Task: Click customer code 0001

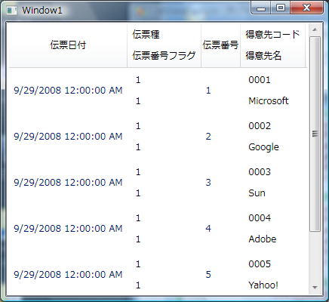Action: (x=260, y=80)
